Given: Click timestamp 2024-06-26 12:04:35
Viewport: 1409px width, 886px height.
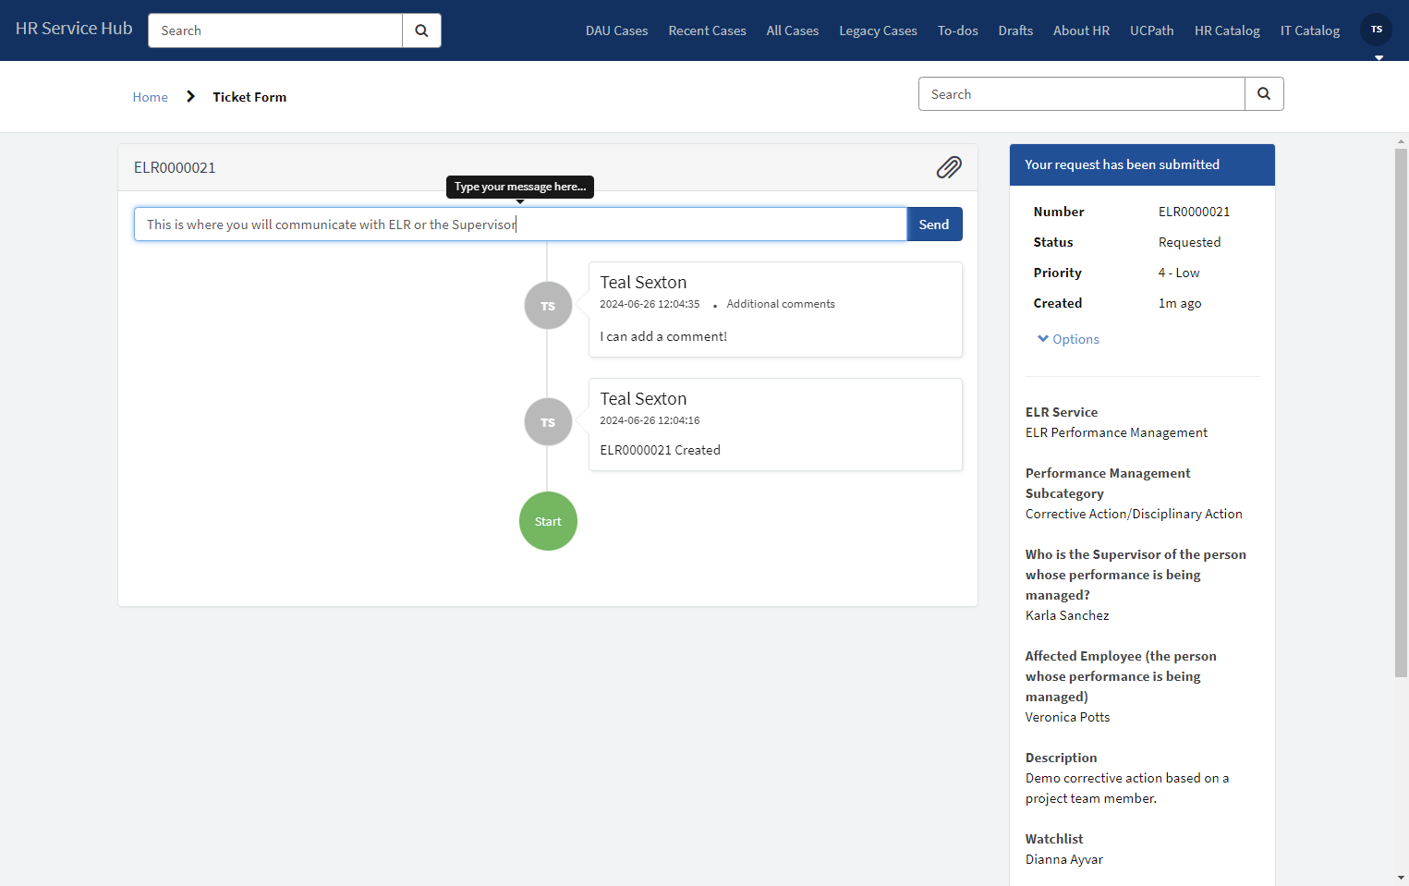Looking at the screenshot, I should tap(650, 304).
